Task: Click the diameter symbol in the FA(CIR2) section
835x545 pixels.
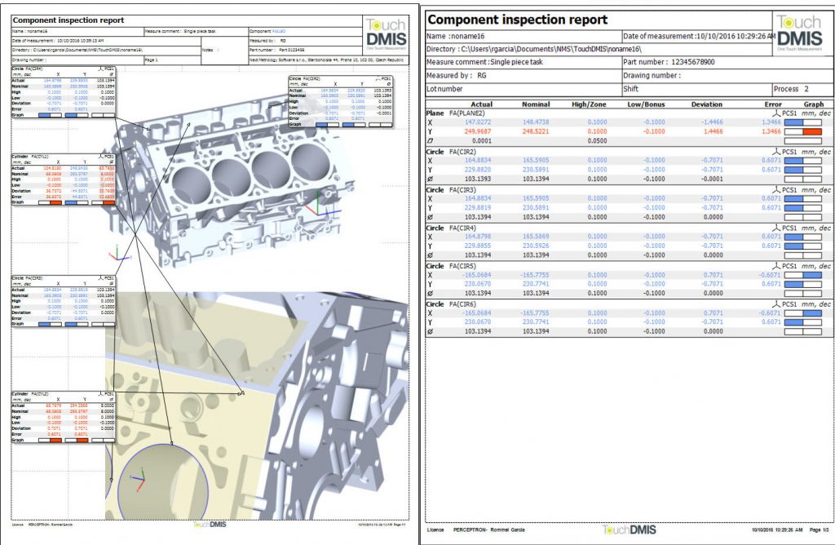Action: 430,178
